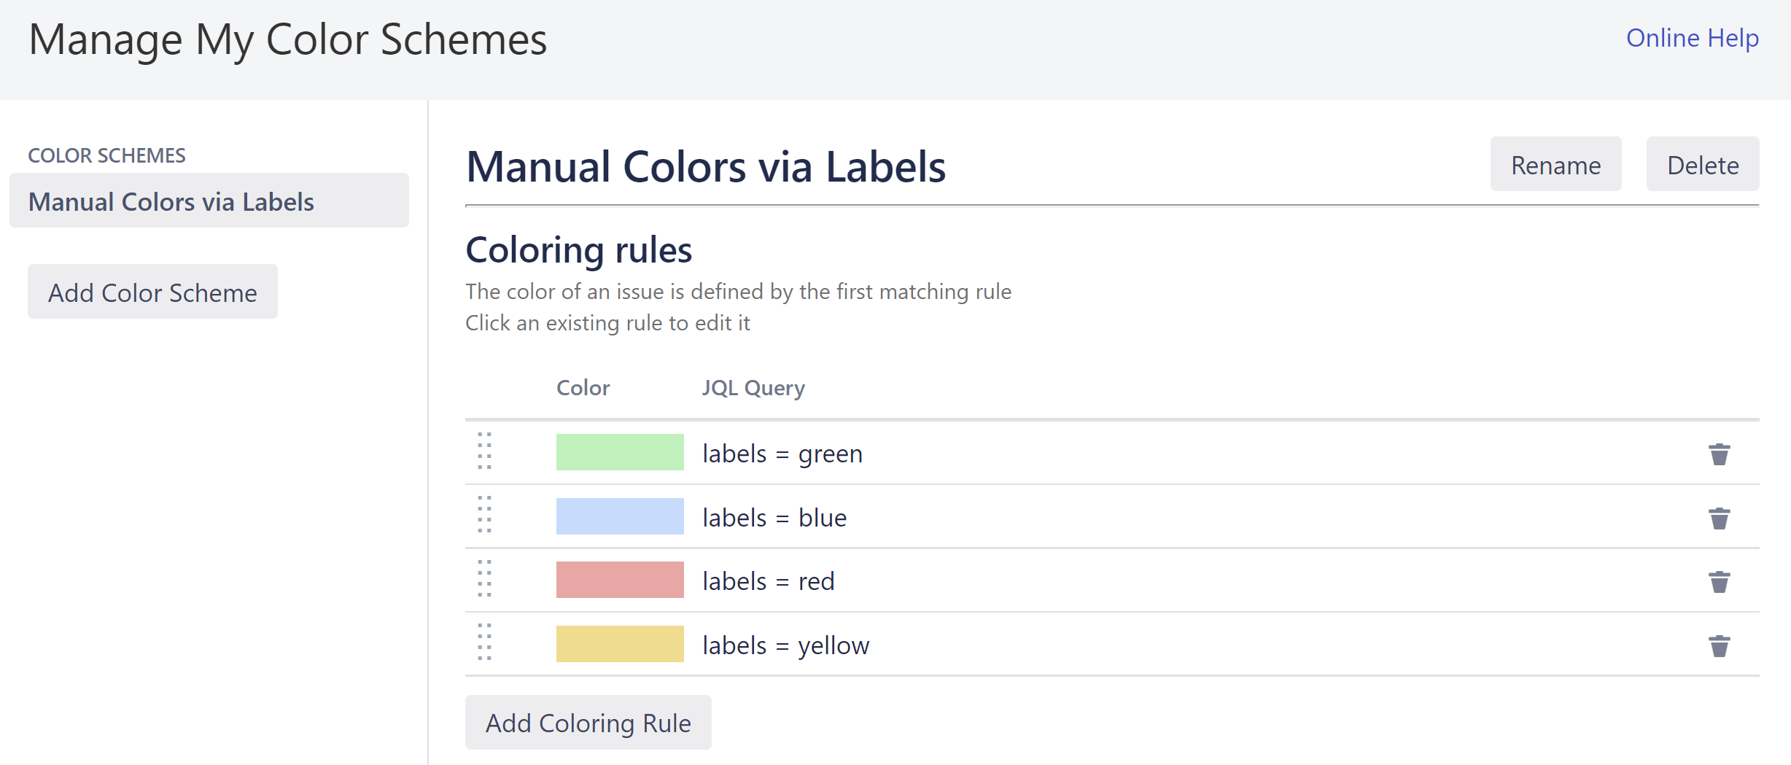Click trash icon beside labels = yellow
1791x765 pixels.
1719,645
